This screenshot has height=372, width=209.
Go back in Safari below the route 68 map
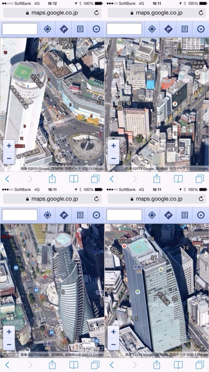coord(7,365)
